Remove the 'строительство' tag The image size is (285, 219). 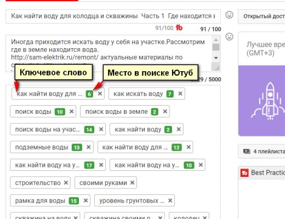pyautogui.click(x=66, y=182)
